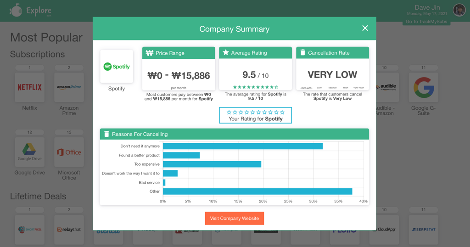Click Dave Jin's profile avatar
This screenshot has width=470, height=247.
coord(459,10)
